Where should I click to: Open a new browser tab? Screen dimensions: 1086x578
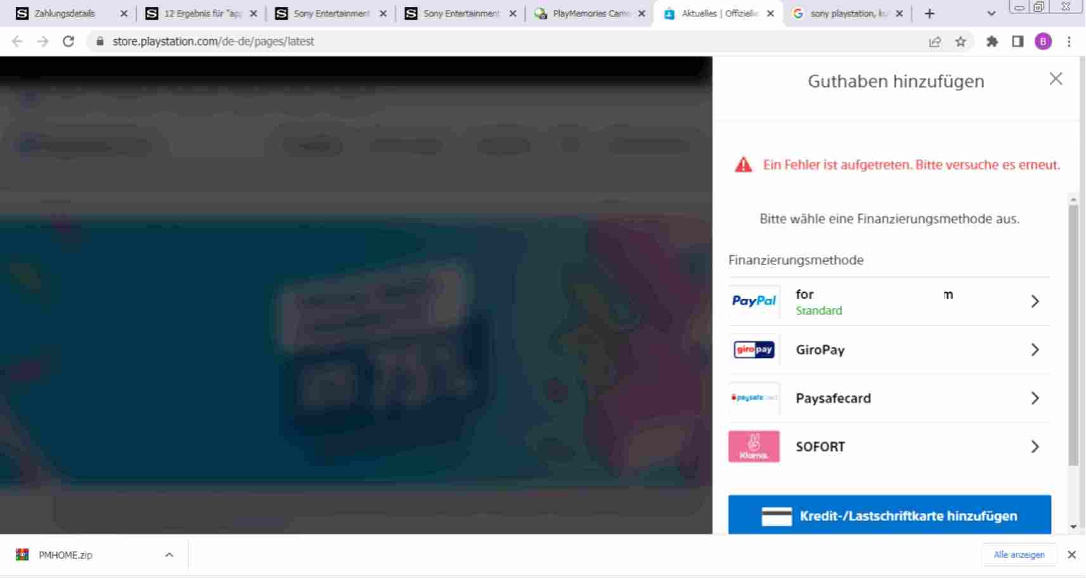tap(929, 13)
